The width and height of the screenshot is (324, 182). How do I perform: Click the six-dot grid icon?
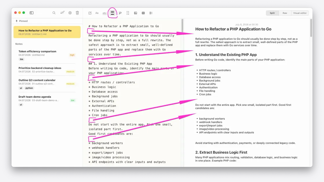click(x=128, y=13)
